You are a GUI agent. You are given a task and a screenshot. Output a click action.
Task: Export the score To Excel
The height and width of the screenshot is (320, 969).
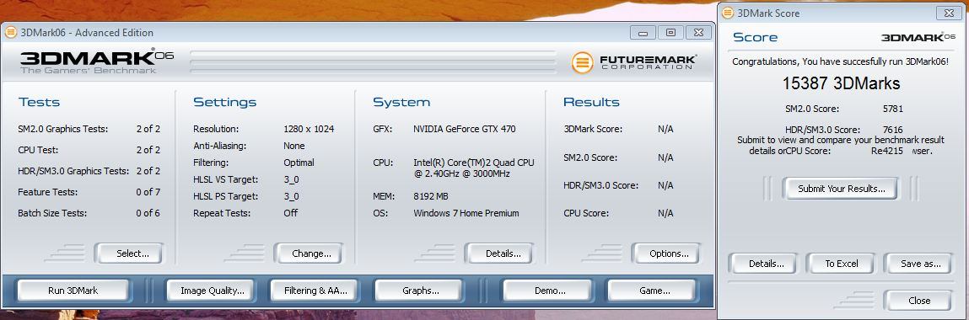click(x=841, y=264)
